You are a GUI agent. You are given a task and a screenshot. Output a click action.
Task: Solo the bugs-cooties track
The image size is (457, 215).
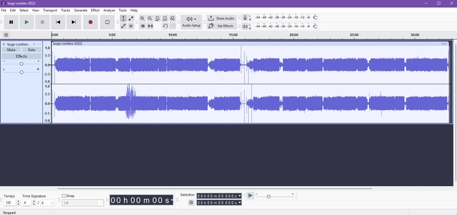click(31, 50)
